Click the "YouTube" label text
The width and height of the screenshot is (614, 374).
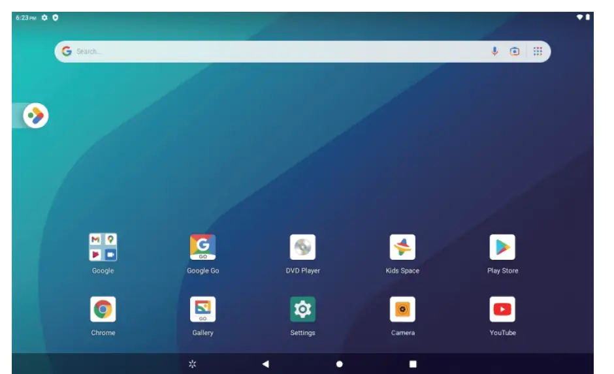[x=502, y=333]
